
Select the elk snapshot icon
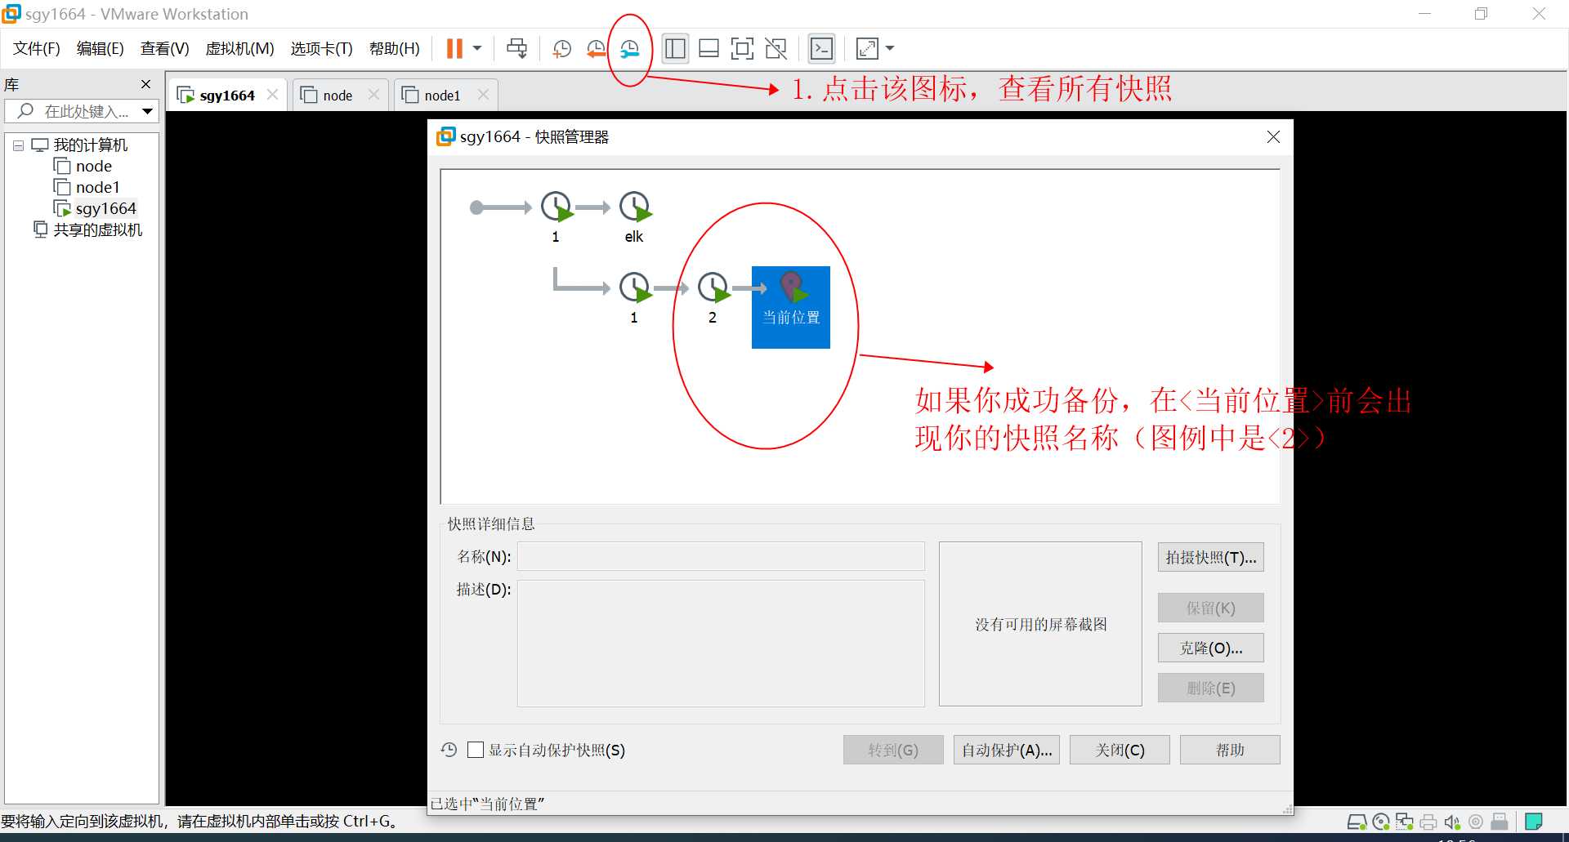coord(635,207)
